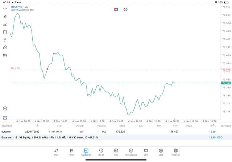Open the candlestick chart type icon
This screenshot has height=162, width=232.
[x=5, y=16]
